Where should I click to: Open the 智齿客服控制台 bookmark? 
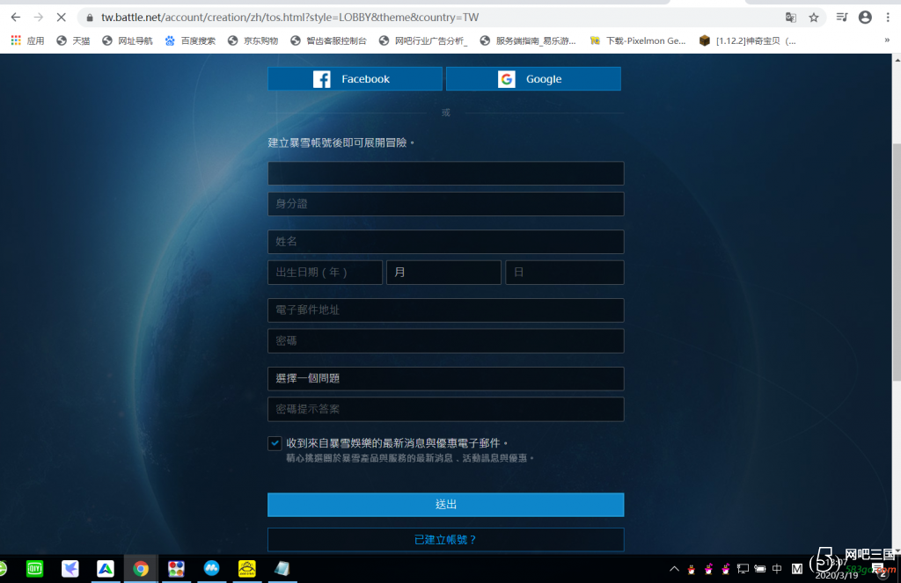(x=328, y=40)
